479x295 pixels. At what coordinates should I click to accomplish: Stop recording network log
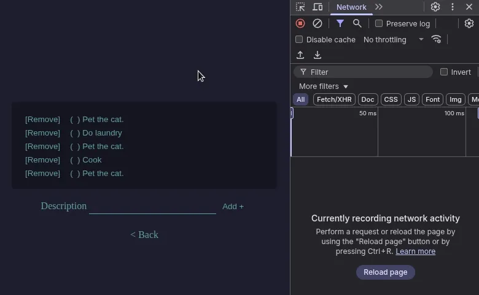pos(300,23)
